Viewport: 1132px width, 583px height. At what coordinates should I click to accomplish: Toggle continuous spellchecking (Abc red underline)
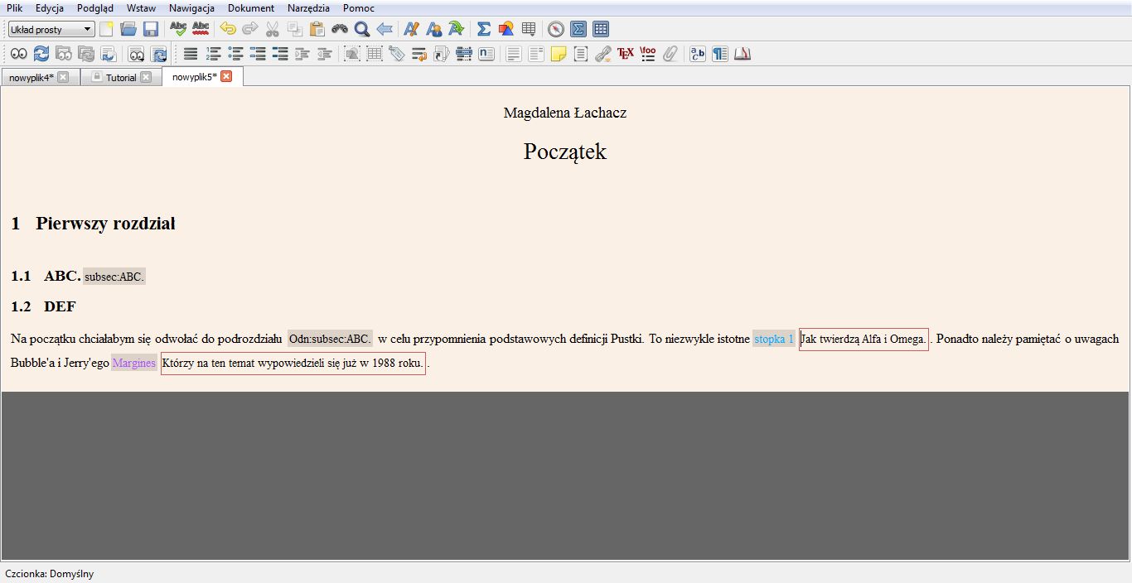201,29
